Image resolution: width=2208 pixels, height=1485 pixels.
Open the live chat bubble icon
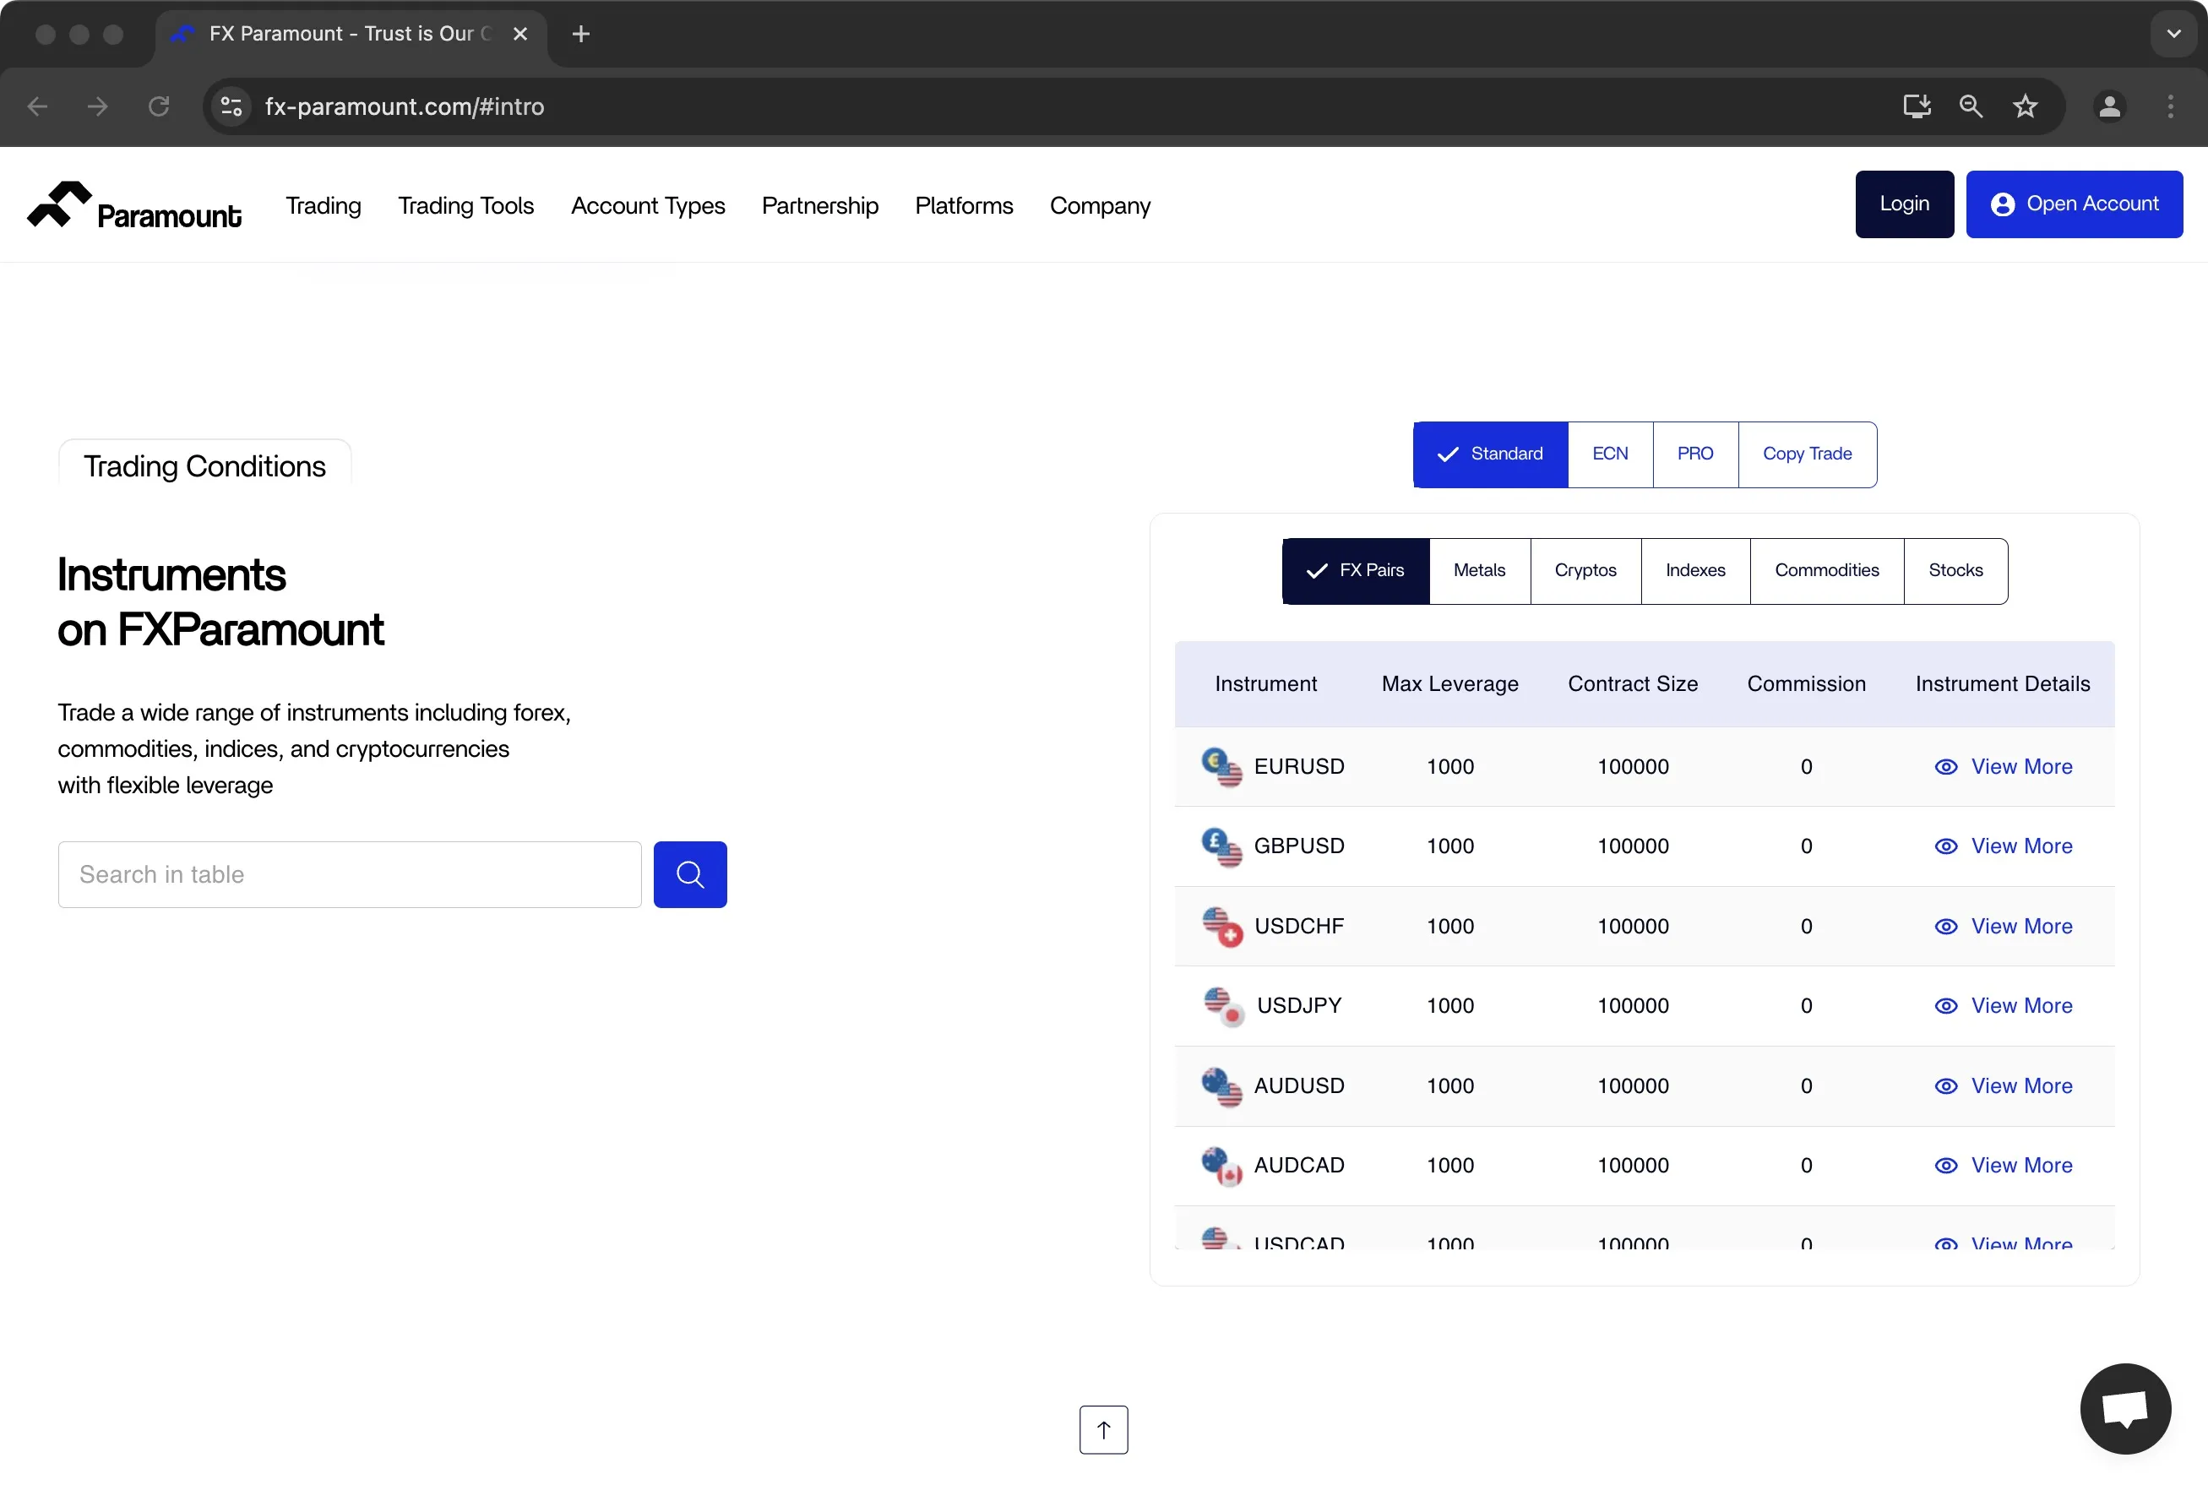point(2124,1408)
